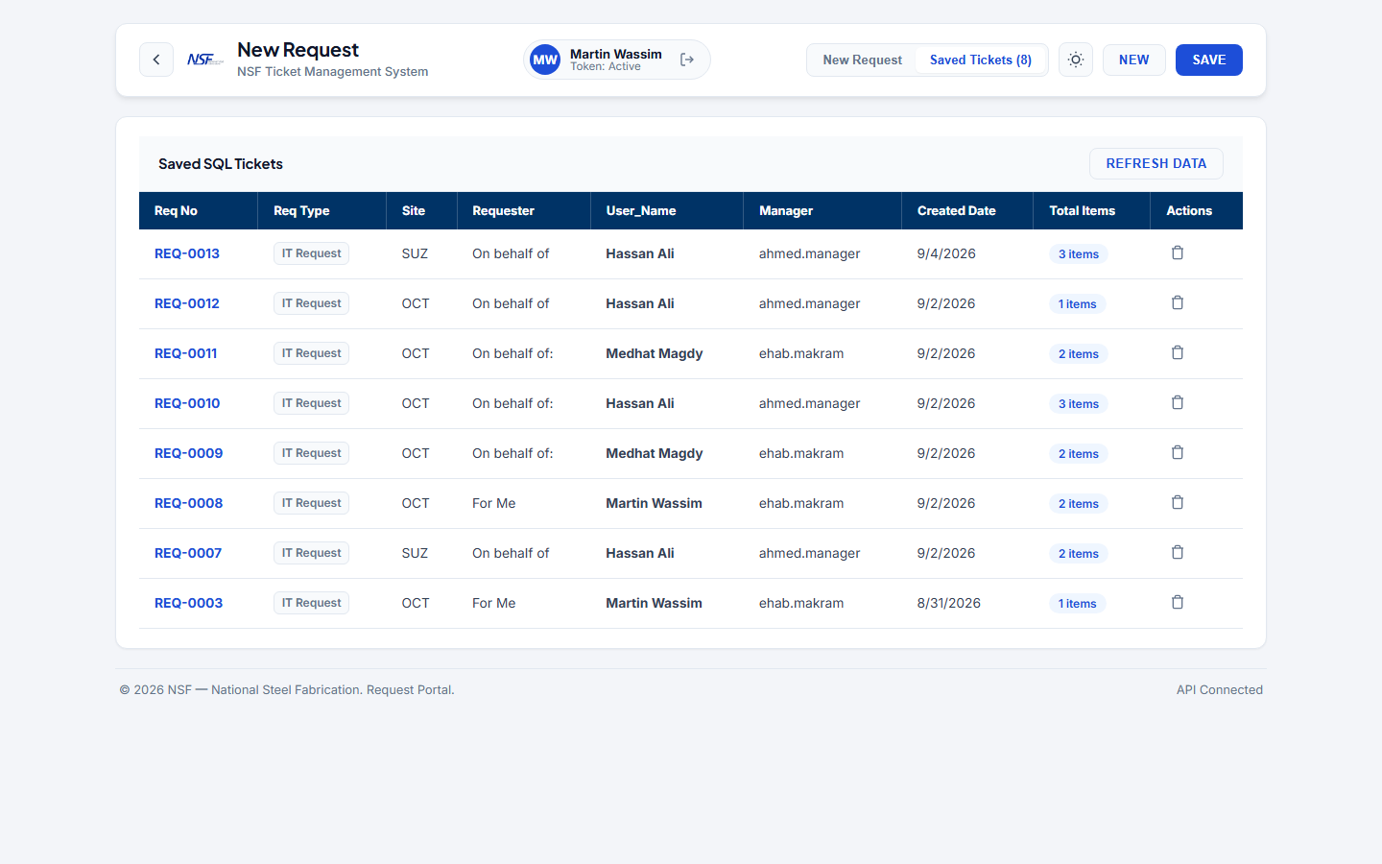The width and height of the screenshot is (1382, 864).
Task: Delete ticket REQ-0007 with trash icon
Action: coord(1178,552)
